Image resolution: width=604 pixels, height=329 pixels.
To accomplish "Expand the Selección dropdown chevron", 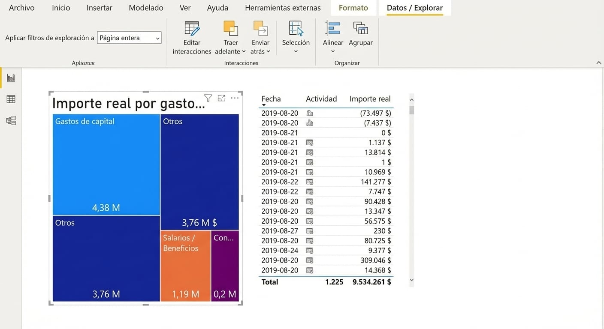I will (296, 52).
